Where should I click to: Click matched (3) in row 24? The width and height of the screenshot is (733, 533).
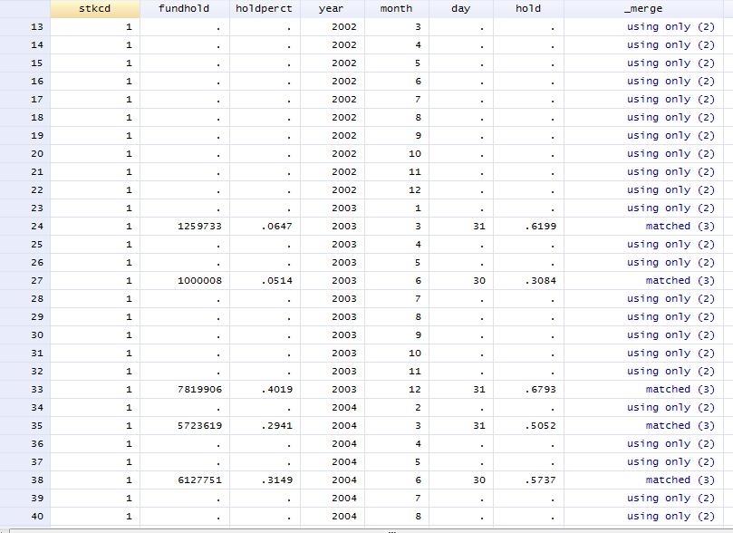680,227
